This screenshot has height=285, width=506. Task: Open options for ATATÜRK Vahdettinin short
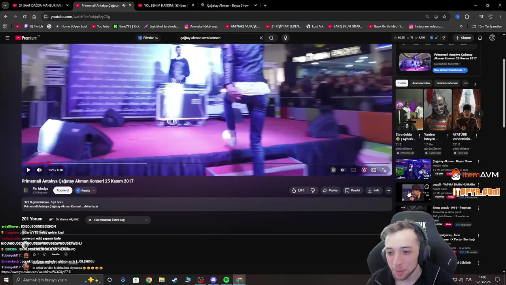(x=476, y=136)
